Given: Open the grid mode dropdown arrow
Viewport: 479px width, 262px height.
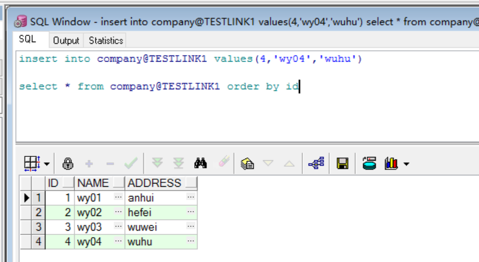Looking at the screenshot, I should [x=47, y=163].
